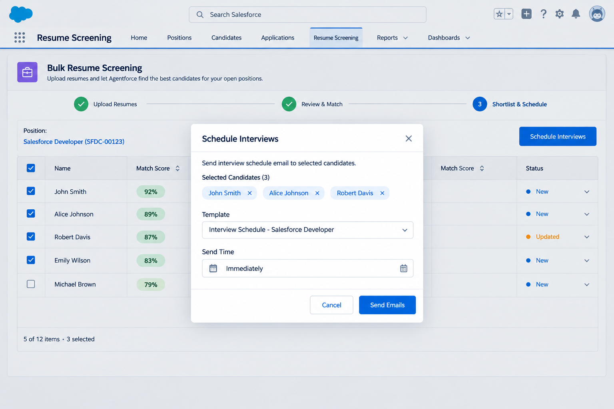Image resolution: width=614 pixels, height=409 pixels.
Task: Expand Michael Brown's status dropdown
Action: point(587,284)
